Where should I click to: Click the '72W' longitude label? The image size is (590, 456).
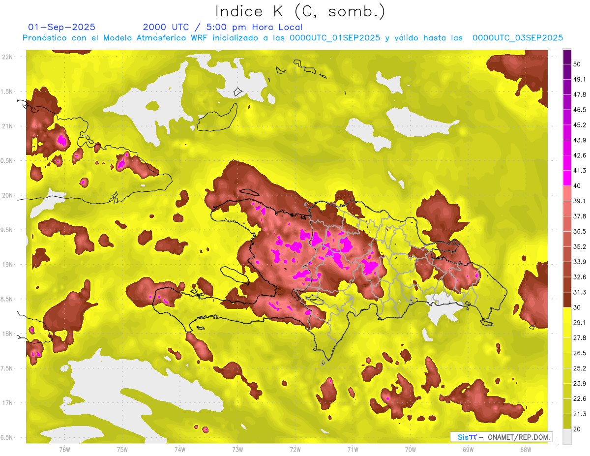295,450
